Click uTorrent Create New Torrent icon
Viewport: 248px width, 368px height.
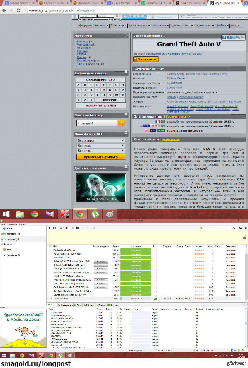pyautogui.click(x=60, y=228)
